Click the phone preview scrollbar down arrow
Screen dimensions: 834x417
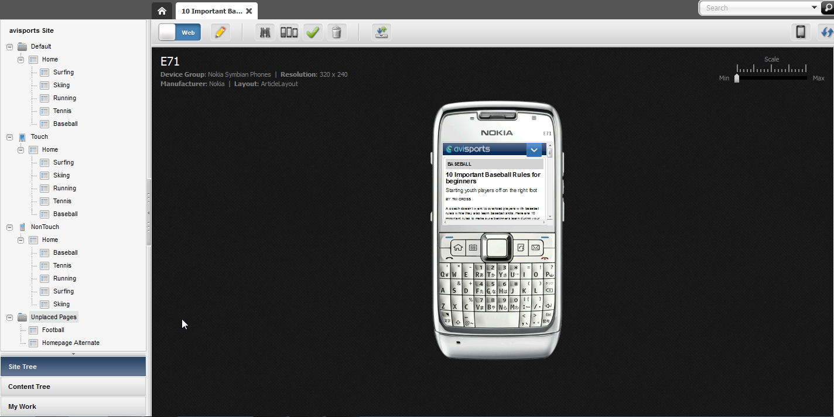pyautogui.click(x=549, y=217)
